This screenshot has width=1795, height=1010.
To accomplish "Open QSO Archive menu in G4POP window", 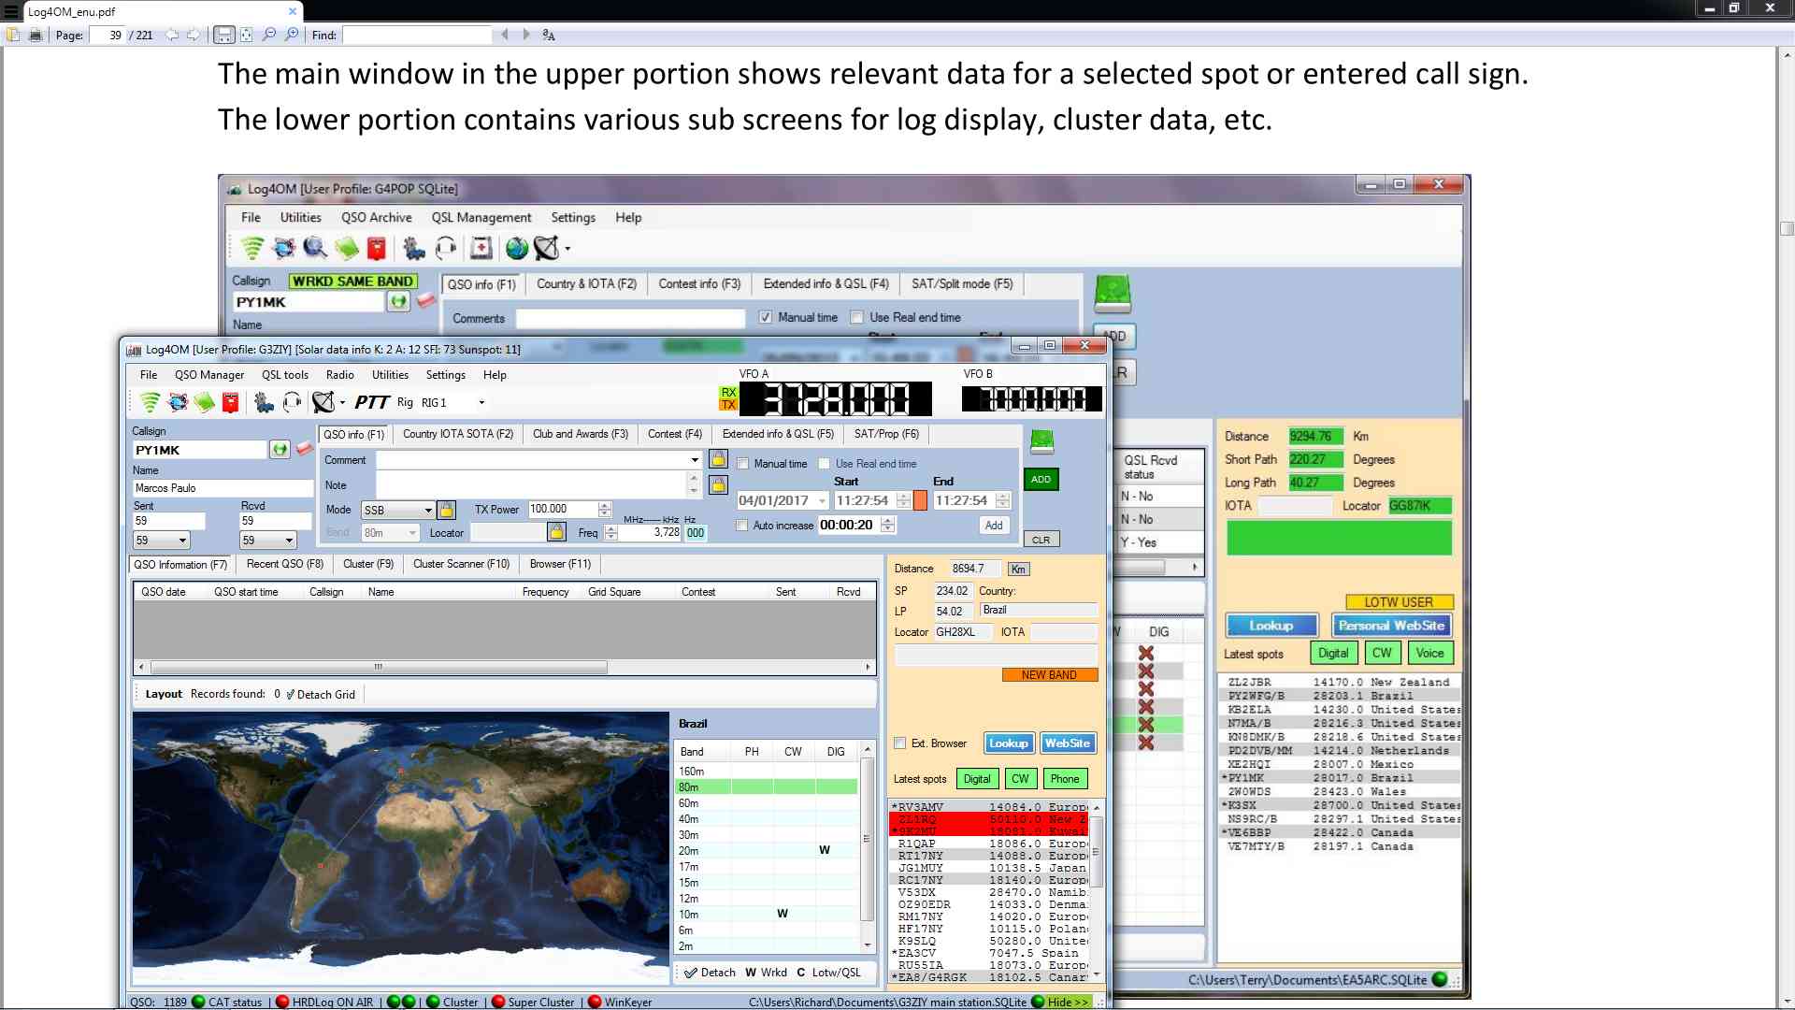I will 377,218.
